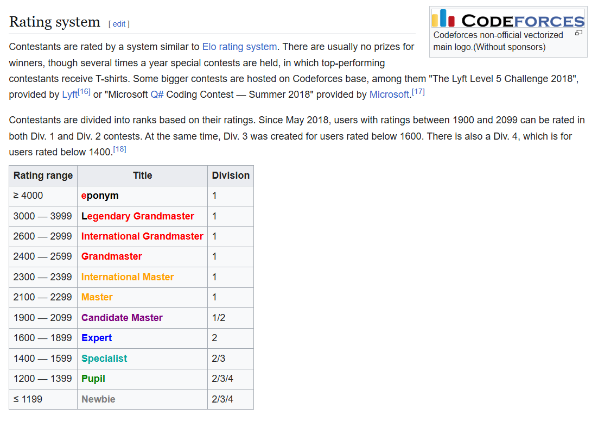Open the Codeforces logo image
This screenshot has height=421, width=598.
(x=508, y=18)
